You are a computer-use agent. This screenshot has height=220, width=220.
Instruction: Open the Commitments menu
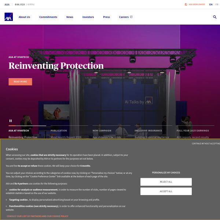click(48, 17)
